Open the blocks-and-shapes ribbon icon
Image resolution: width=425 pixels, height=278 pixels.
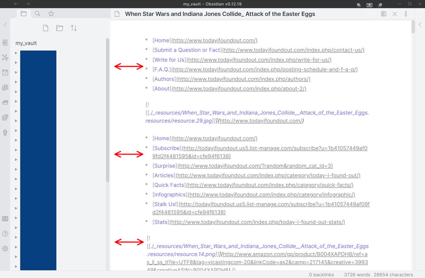(5, 117)
